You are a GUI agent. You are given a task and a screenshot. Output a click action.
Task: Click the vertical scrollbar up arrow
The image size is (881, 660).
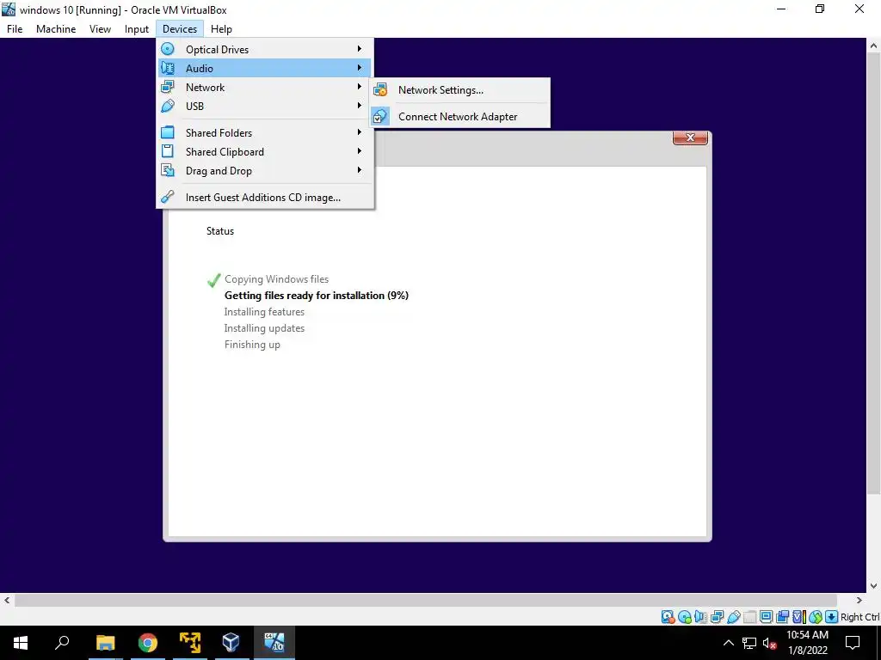(x=874, y=46)
